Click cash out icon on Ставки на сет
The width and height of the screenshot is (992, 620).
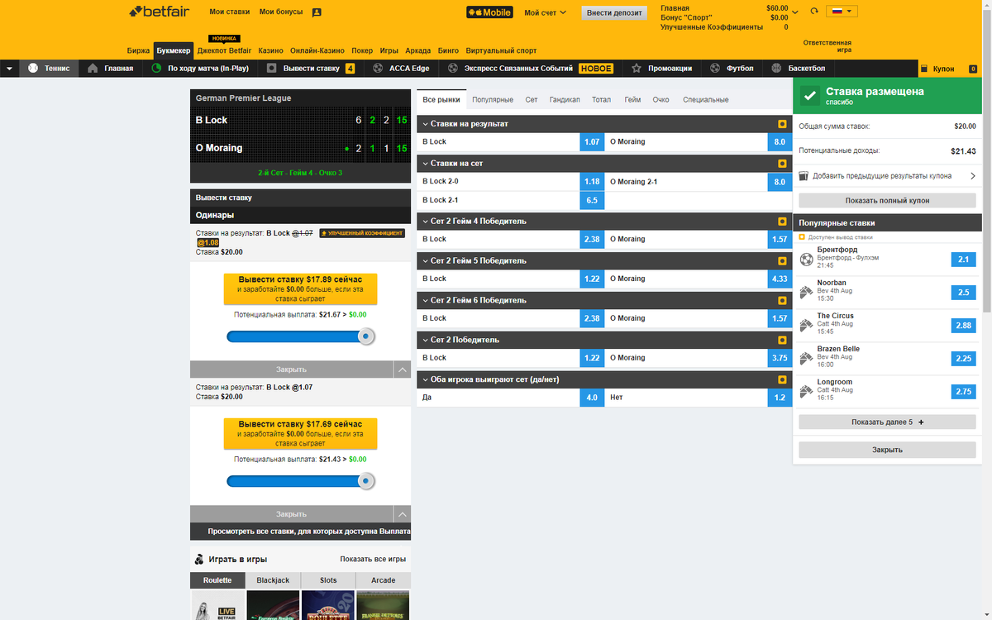click(782, 164)
